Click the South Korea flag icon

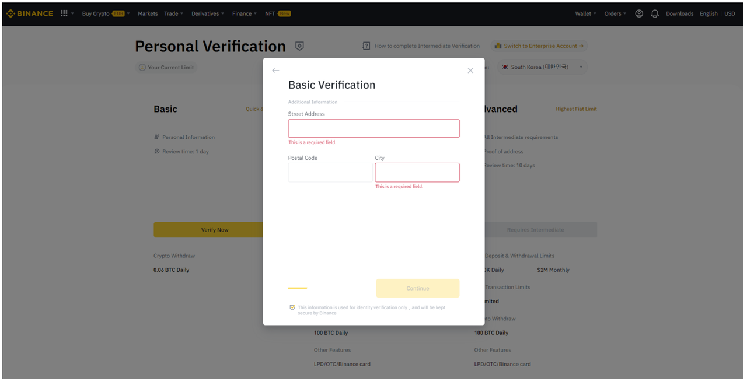(x=505, y=67)
